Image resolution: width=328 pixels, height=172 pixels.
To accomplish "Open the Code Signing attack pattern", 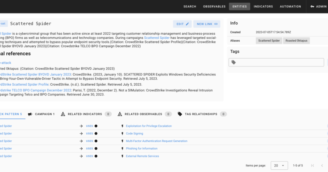I will tap(134, 133).
